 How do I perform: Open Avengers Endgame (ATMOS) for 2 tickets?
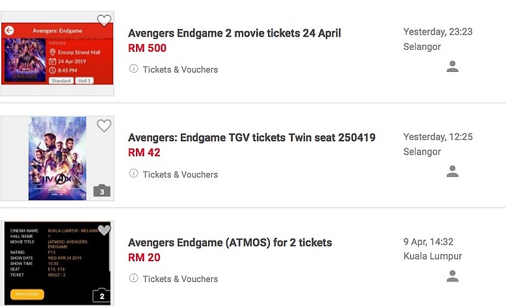[230, 242]
